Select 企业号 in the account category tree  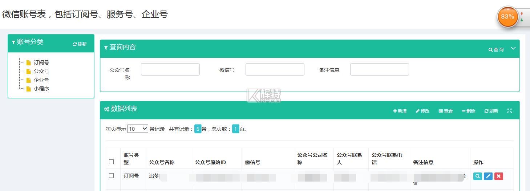(x=41, y=80)
